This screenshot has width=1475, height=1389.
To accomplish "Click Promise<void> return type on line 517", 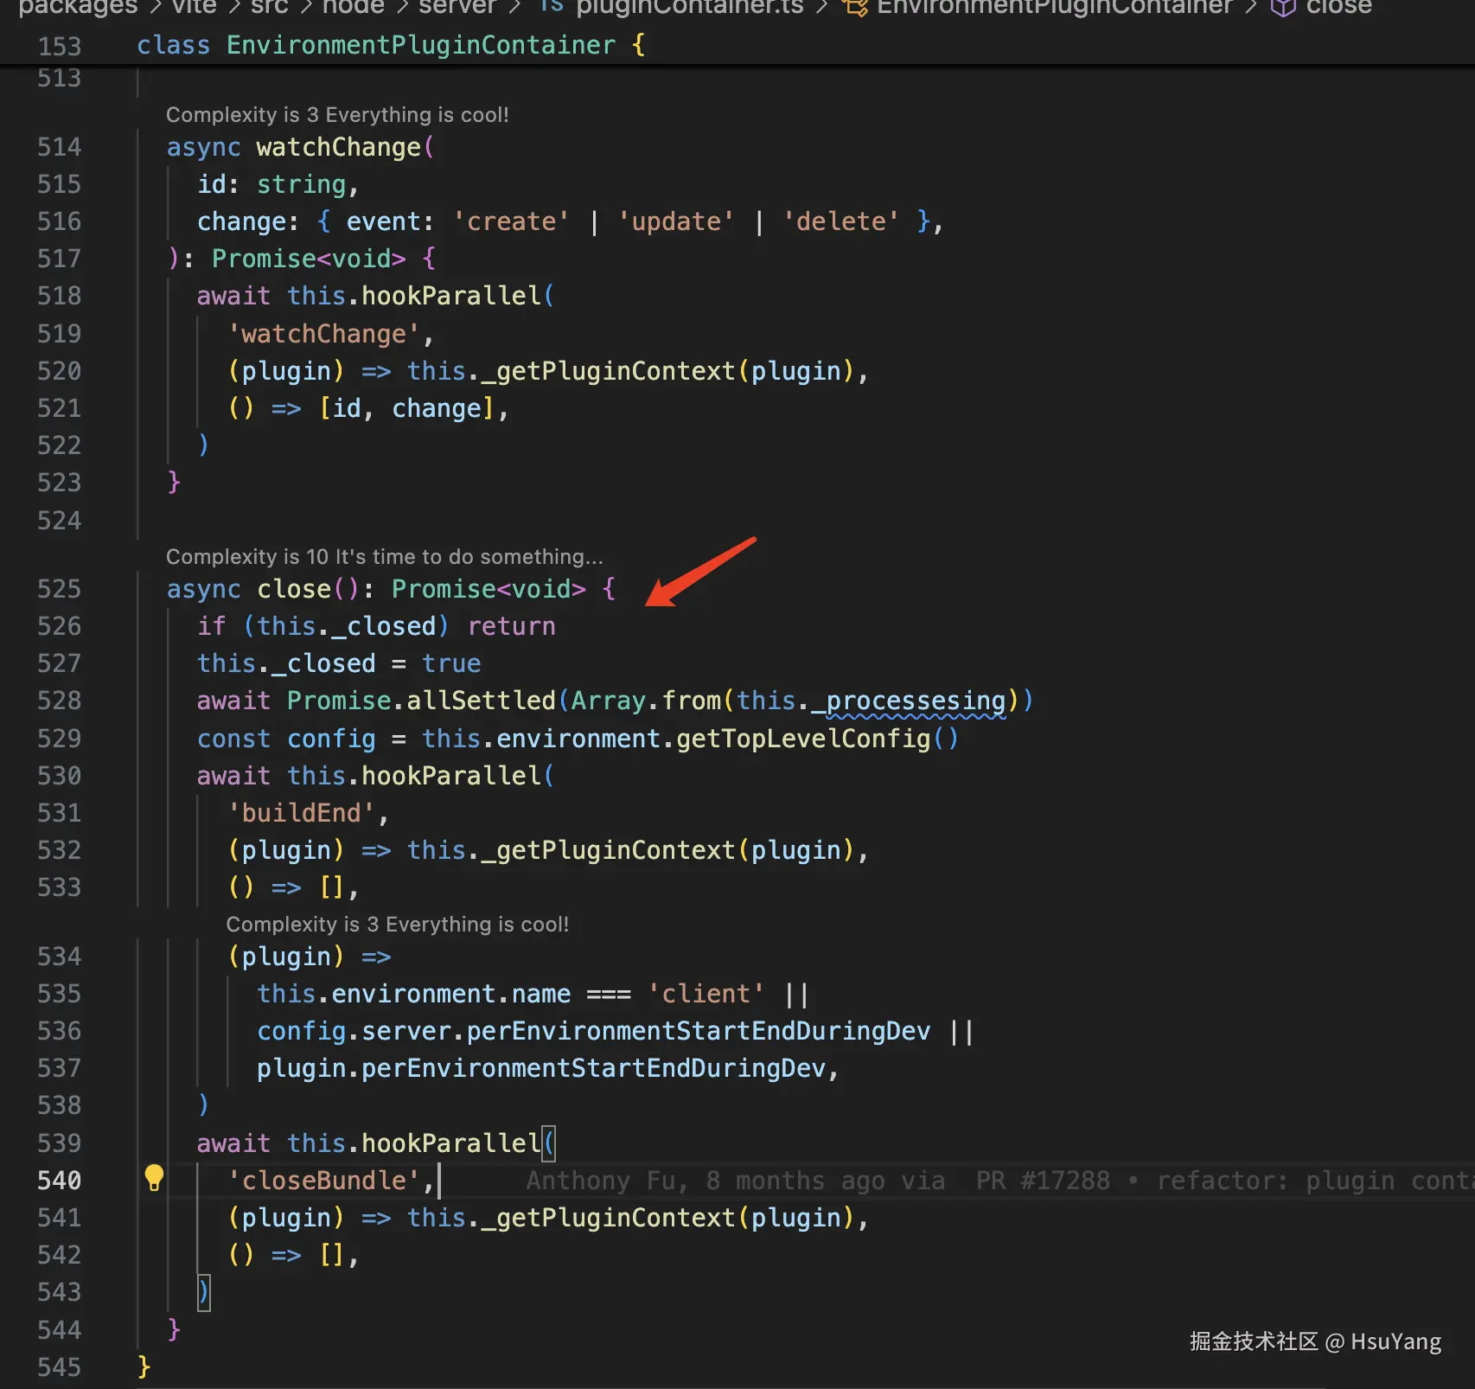I will [309, 259].
